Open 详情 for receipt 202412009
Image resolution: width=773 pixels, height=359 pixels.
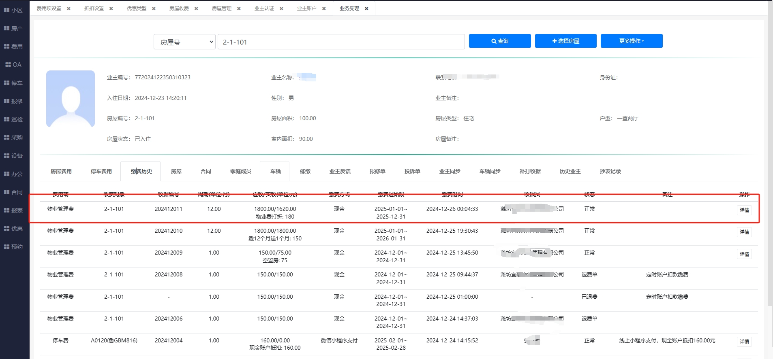point(744,254)
